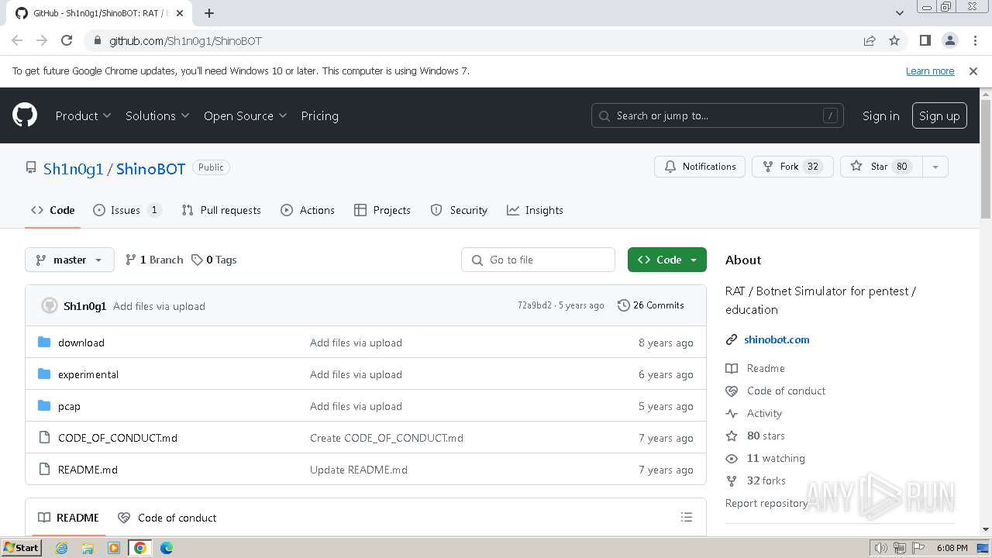Click the GitHub logo icon
The height and width of the screenshot is (558, 992).
coord(25,115)
